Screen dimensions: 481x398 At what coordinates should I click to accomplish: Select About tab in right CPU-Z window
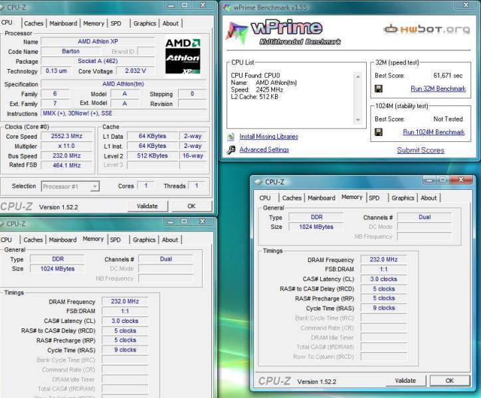click(x=429, y=198)
